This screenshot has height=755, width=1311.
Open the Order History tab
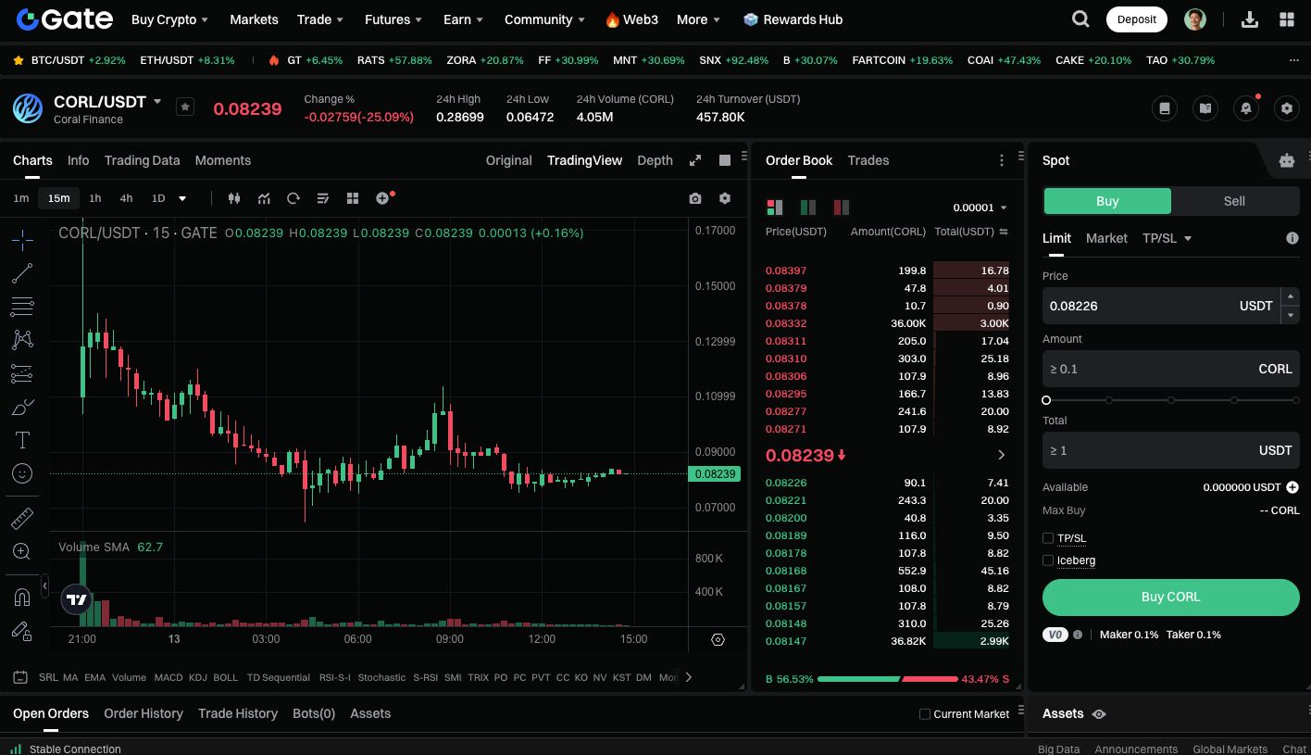coord(144,713)
